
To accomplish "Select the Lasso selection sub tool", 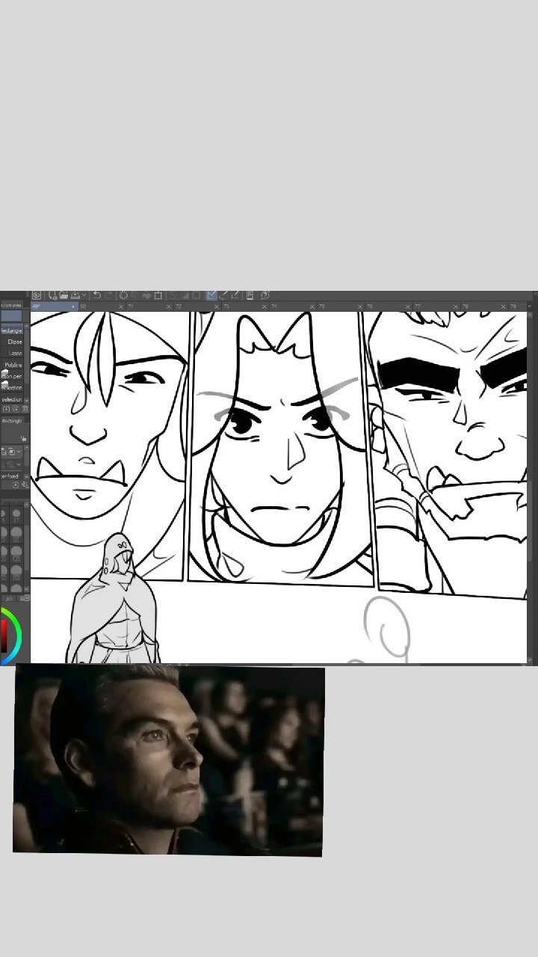I will pyautogui.click(x=11, y=353).
